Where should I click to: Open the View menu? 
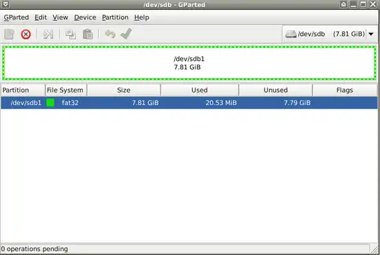[60, 17]
